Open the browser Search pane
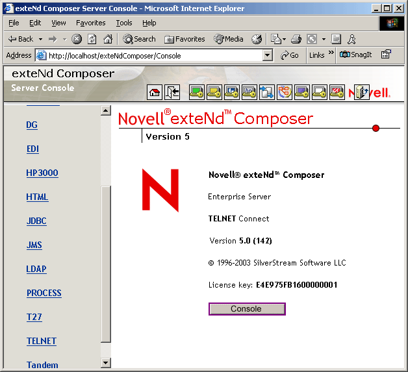 [x=139, y=39]
